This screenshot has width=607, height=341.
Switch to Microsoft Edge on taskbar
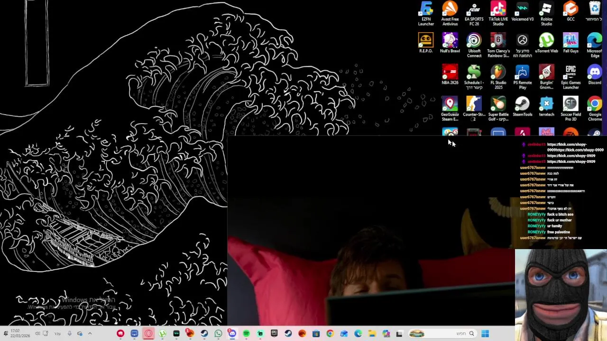[358, 334]
